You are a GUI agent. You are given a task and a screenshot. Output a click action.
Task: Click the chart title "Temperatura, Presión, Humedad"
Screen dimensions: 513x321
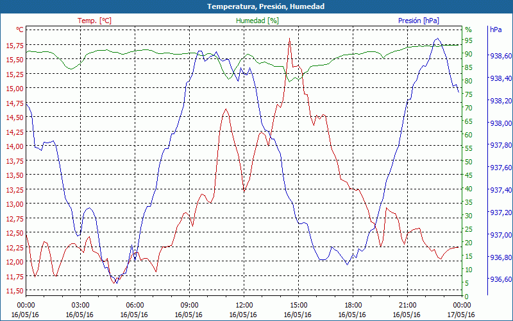pyautogui.click(x=265, y=6)
